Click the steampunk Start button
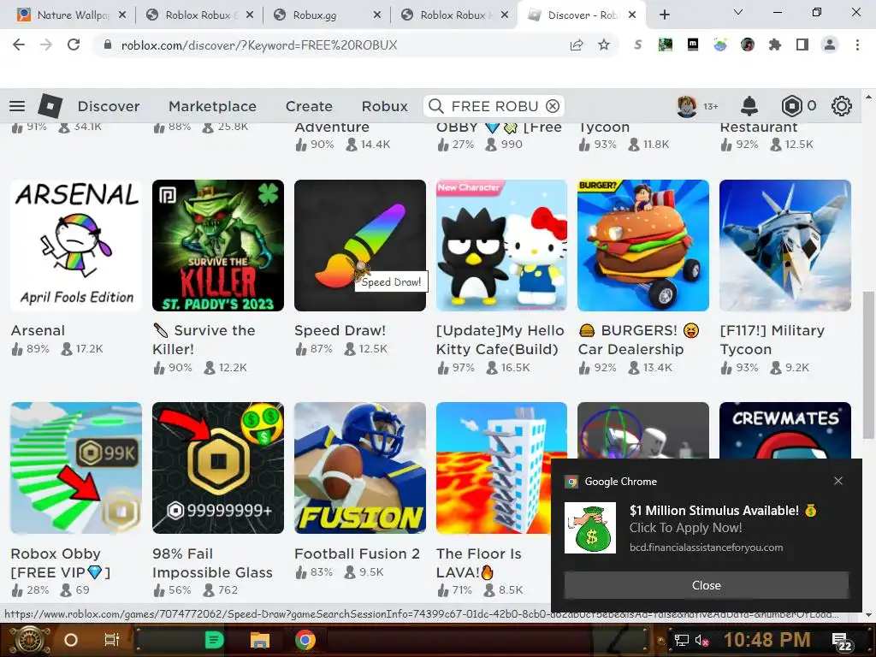 click(30, 640)
